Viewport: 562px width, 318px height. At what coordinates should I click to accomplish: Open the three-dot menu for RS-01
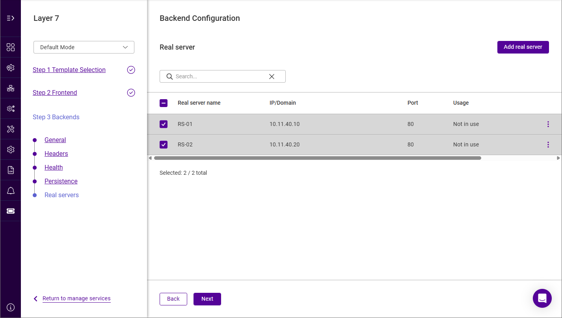point(548,124)
